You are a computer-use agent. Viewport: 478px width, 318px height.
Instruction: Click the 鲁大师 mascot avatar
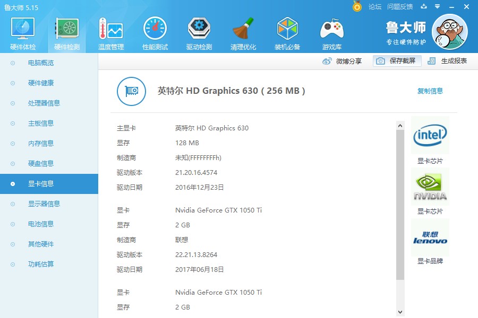coord(450,32)
